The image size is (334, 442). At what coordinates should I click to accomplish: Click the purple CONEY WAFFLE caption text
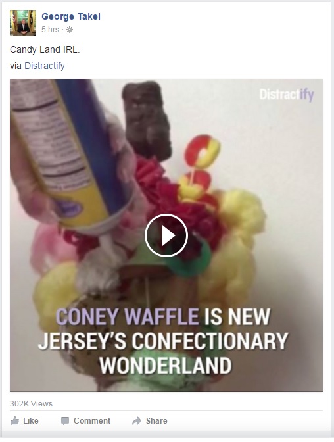(128, 316)
